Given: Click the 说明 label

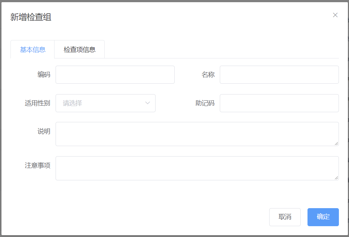Looking at the screenshot, I should click(44, 131).
